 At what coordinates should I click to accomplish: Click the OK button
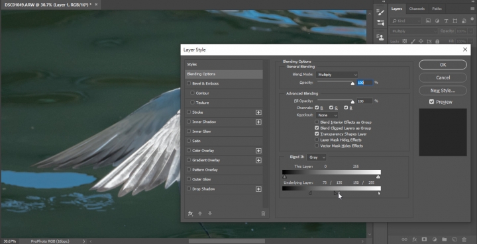(443, 65)
